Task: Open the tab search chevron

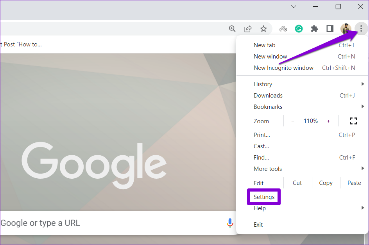Action: coord(294,7)
